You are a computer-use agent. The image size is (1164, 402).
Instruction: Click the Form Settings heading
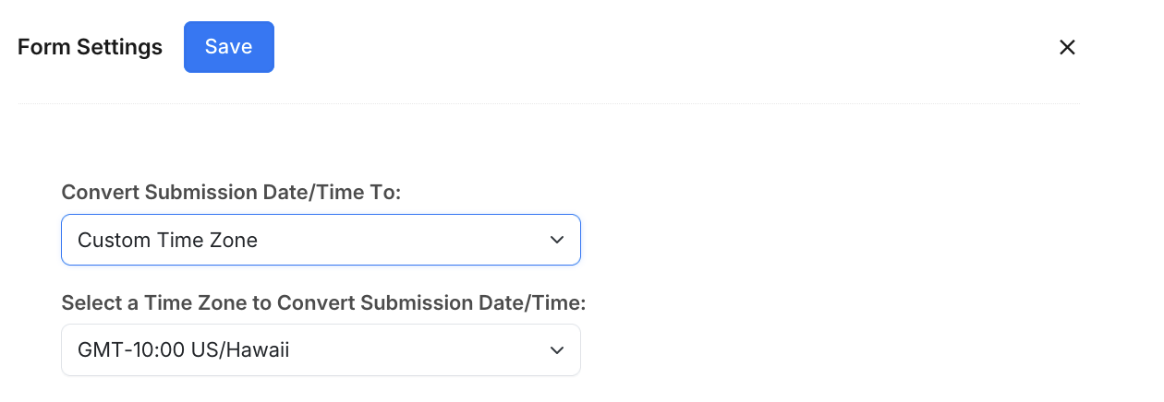point(90,47)
